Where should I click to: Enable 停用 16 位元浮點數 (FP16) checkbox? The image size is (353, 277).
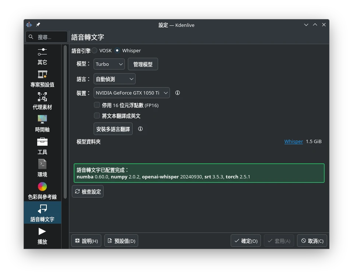(97, 105)
